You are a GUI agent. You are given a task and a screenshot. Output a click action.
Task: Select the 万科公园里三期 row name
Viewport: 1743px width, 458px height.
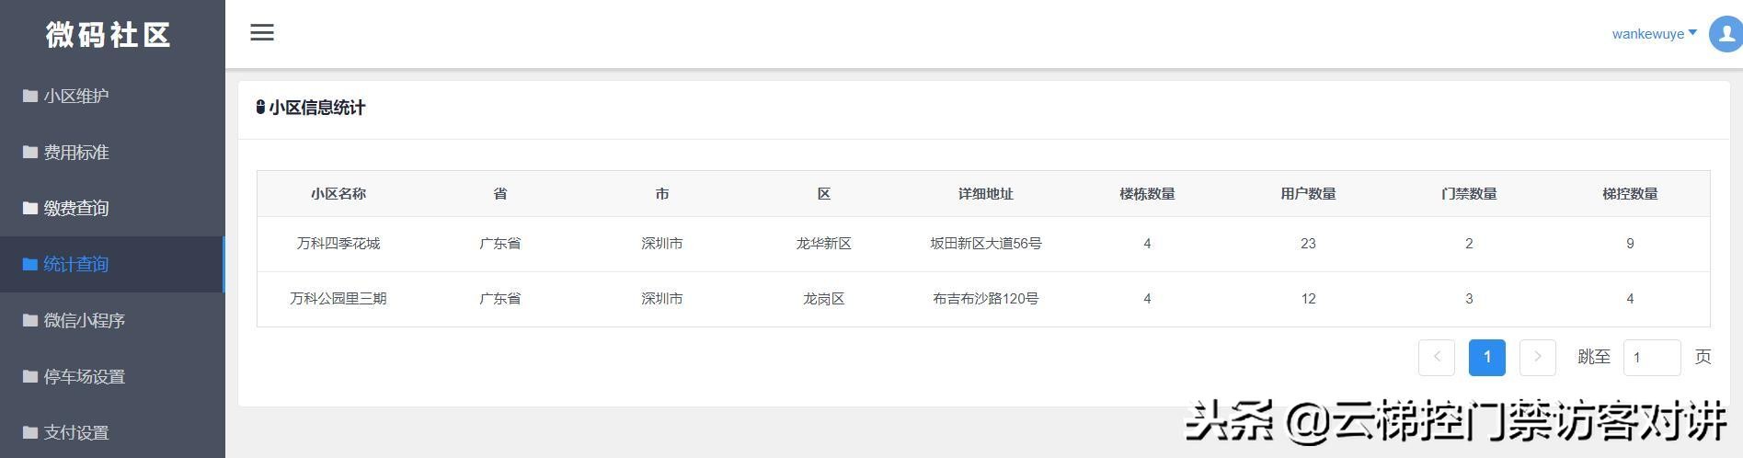pyautogui.click(x=338, y=299)
